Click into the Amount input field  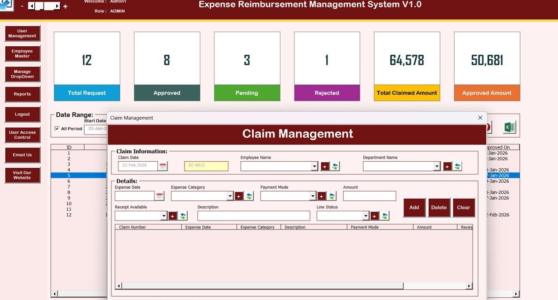coord(369,196)
